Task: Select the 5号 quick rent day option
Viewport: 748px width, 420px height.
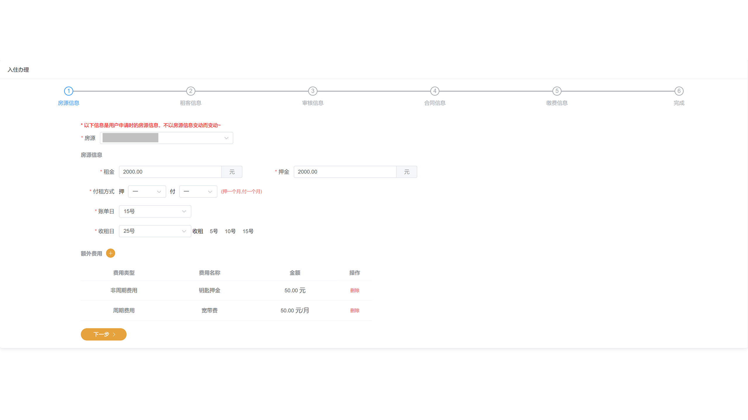Action: tap(214, 231)
